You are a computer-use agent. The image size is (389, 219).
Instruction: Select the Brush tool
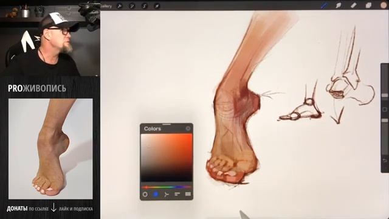324,5
